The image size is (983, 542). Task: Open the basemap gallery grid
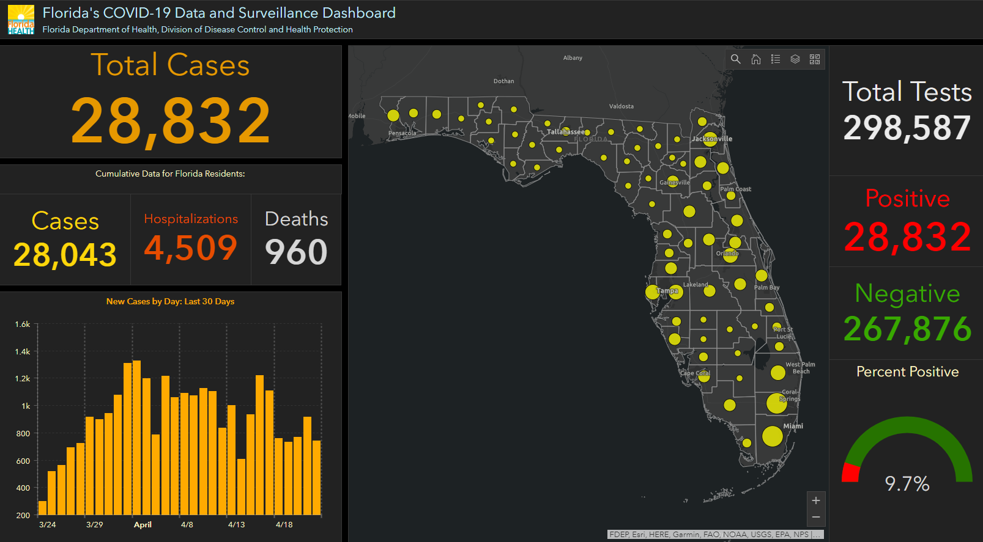click(815, 59)
